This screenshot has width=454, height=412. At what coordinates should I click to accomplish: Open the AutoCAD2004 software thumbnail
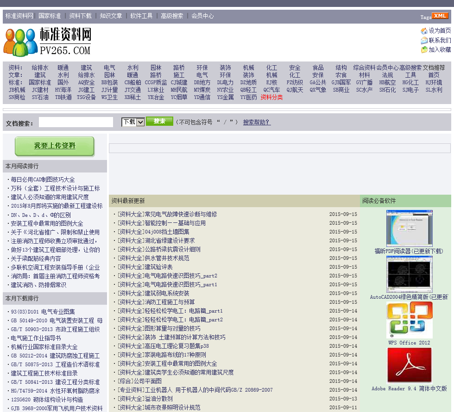[409, 274]
